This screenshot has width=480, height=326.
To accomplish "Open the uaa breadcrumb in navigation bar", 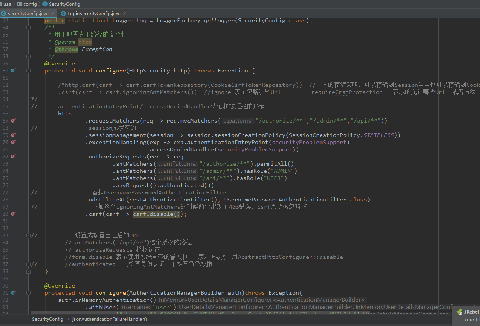I will pos(7,4).
